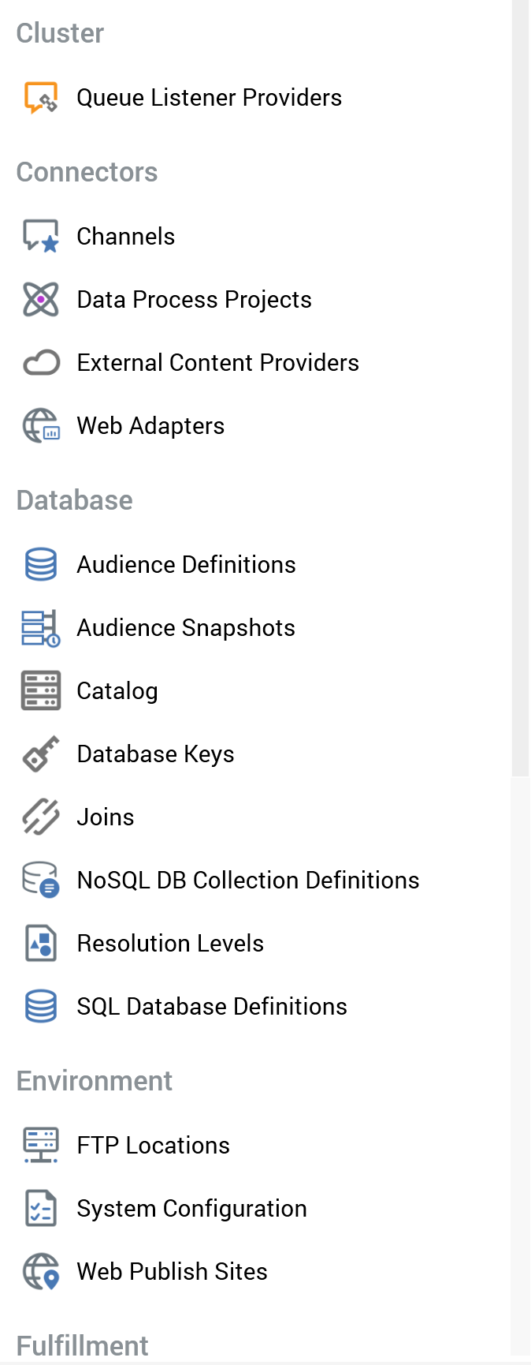Click the Catalog server icon

[41, 691]
